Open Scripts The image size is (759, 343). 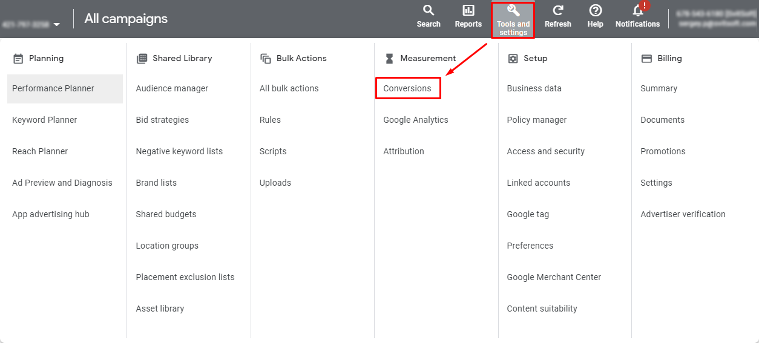click(x=273, y=151)
